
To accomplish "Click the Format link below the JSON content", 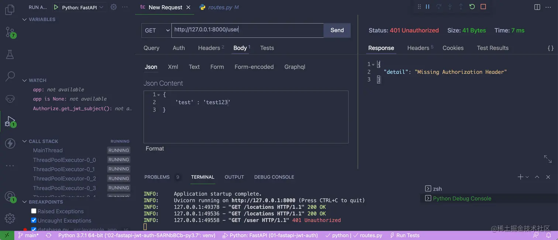I will 155,148.
